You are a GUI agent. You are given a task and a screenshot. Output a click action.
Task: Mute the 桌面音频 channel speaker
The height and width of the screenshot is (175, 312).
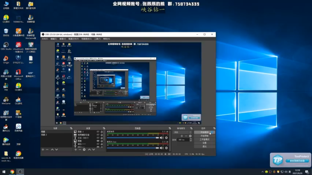pyautogui.click(x=161, y=138)
